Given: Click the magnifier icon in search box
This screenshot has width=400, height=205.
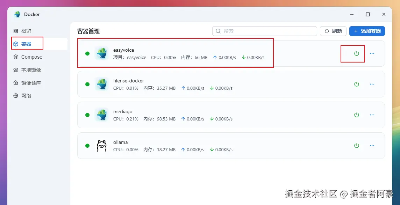Looking at the screenshot, I should pyautogui.click(x=218, y=31).
